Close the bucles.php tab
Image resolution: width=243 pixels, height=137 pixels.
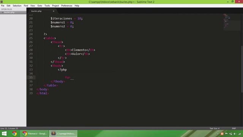(54, 11)
